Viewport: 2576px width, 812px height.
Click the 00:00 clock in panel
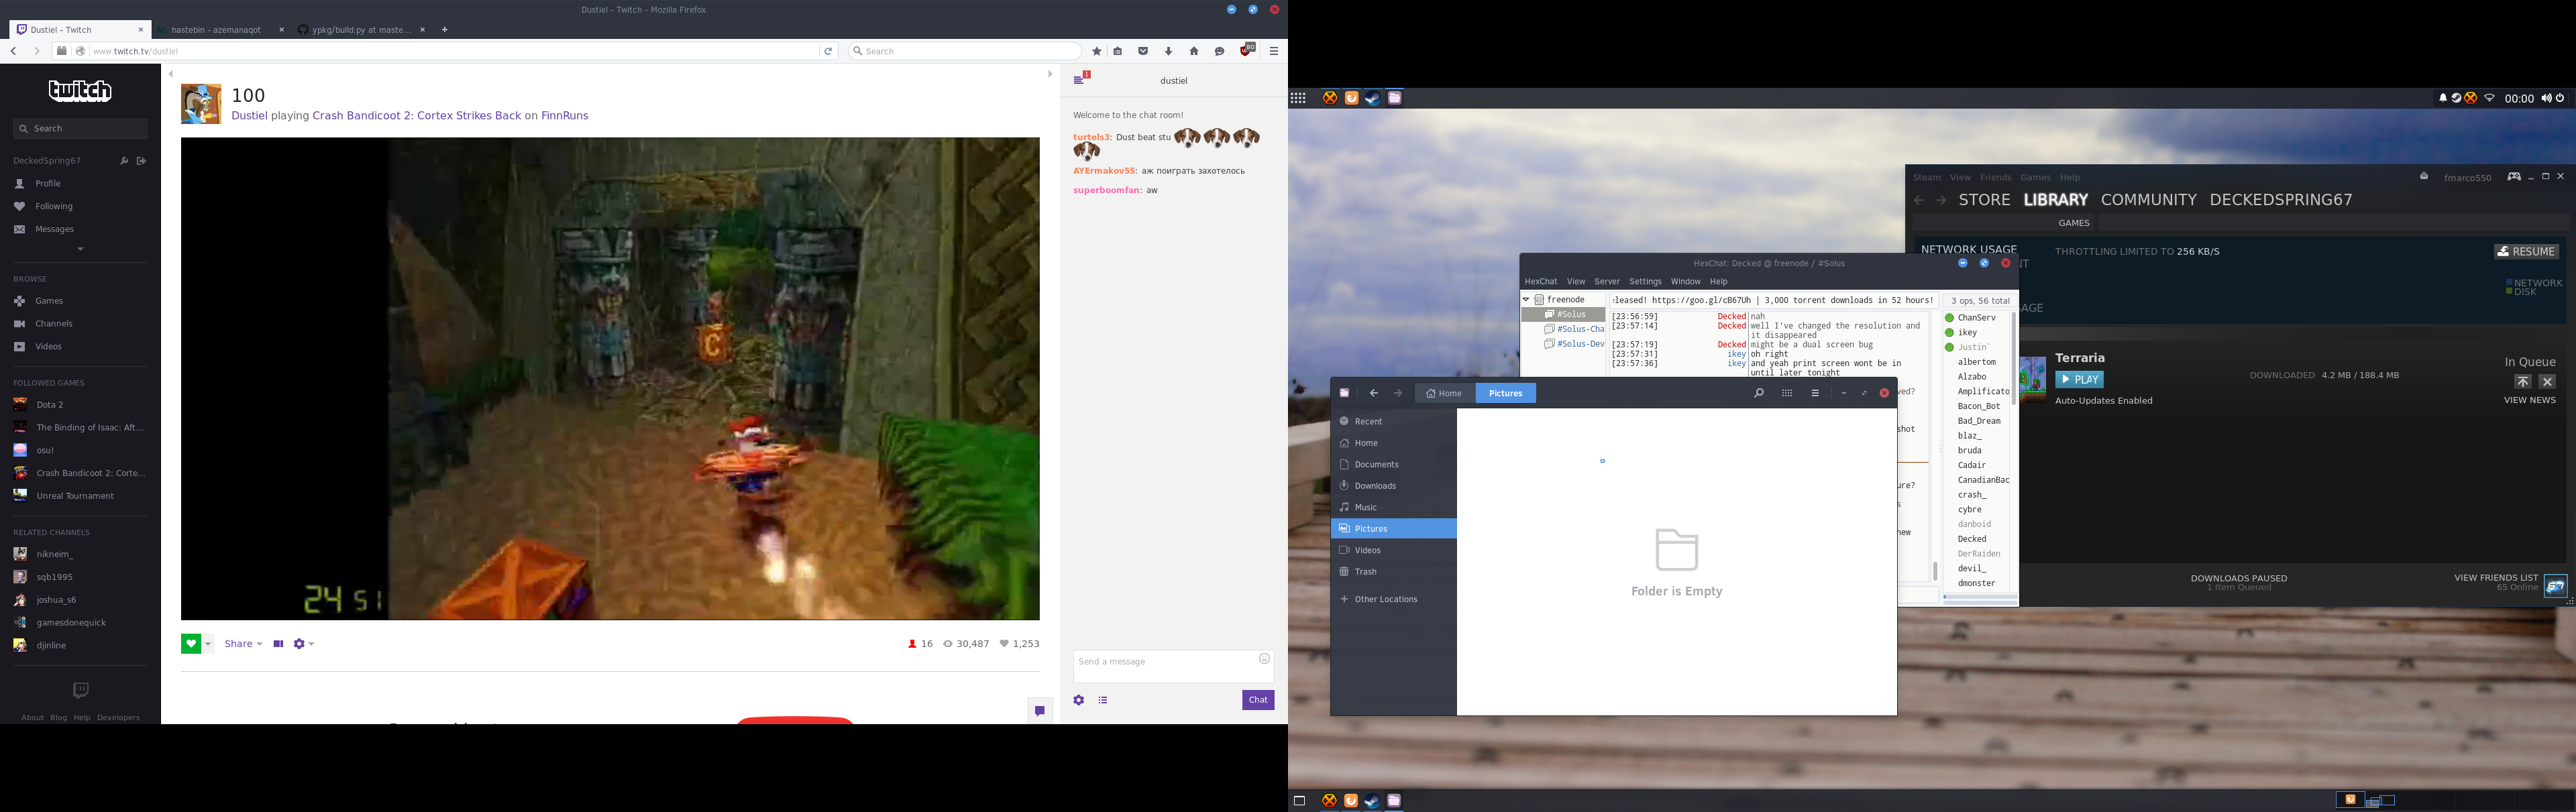coord(2519,99)
